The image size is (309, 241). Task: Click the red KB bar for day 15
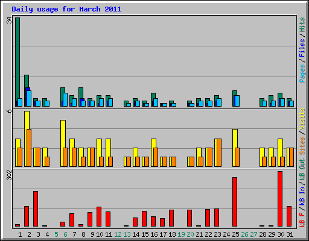(x=144, y=219)
